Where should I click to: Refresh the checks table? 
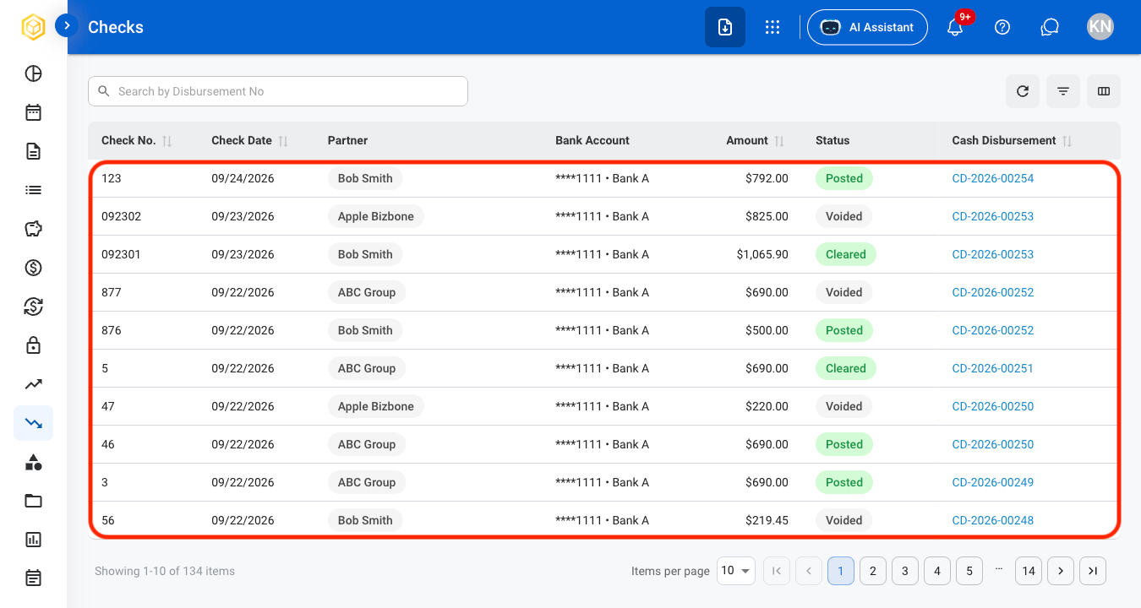point(1023,91)
